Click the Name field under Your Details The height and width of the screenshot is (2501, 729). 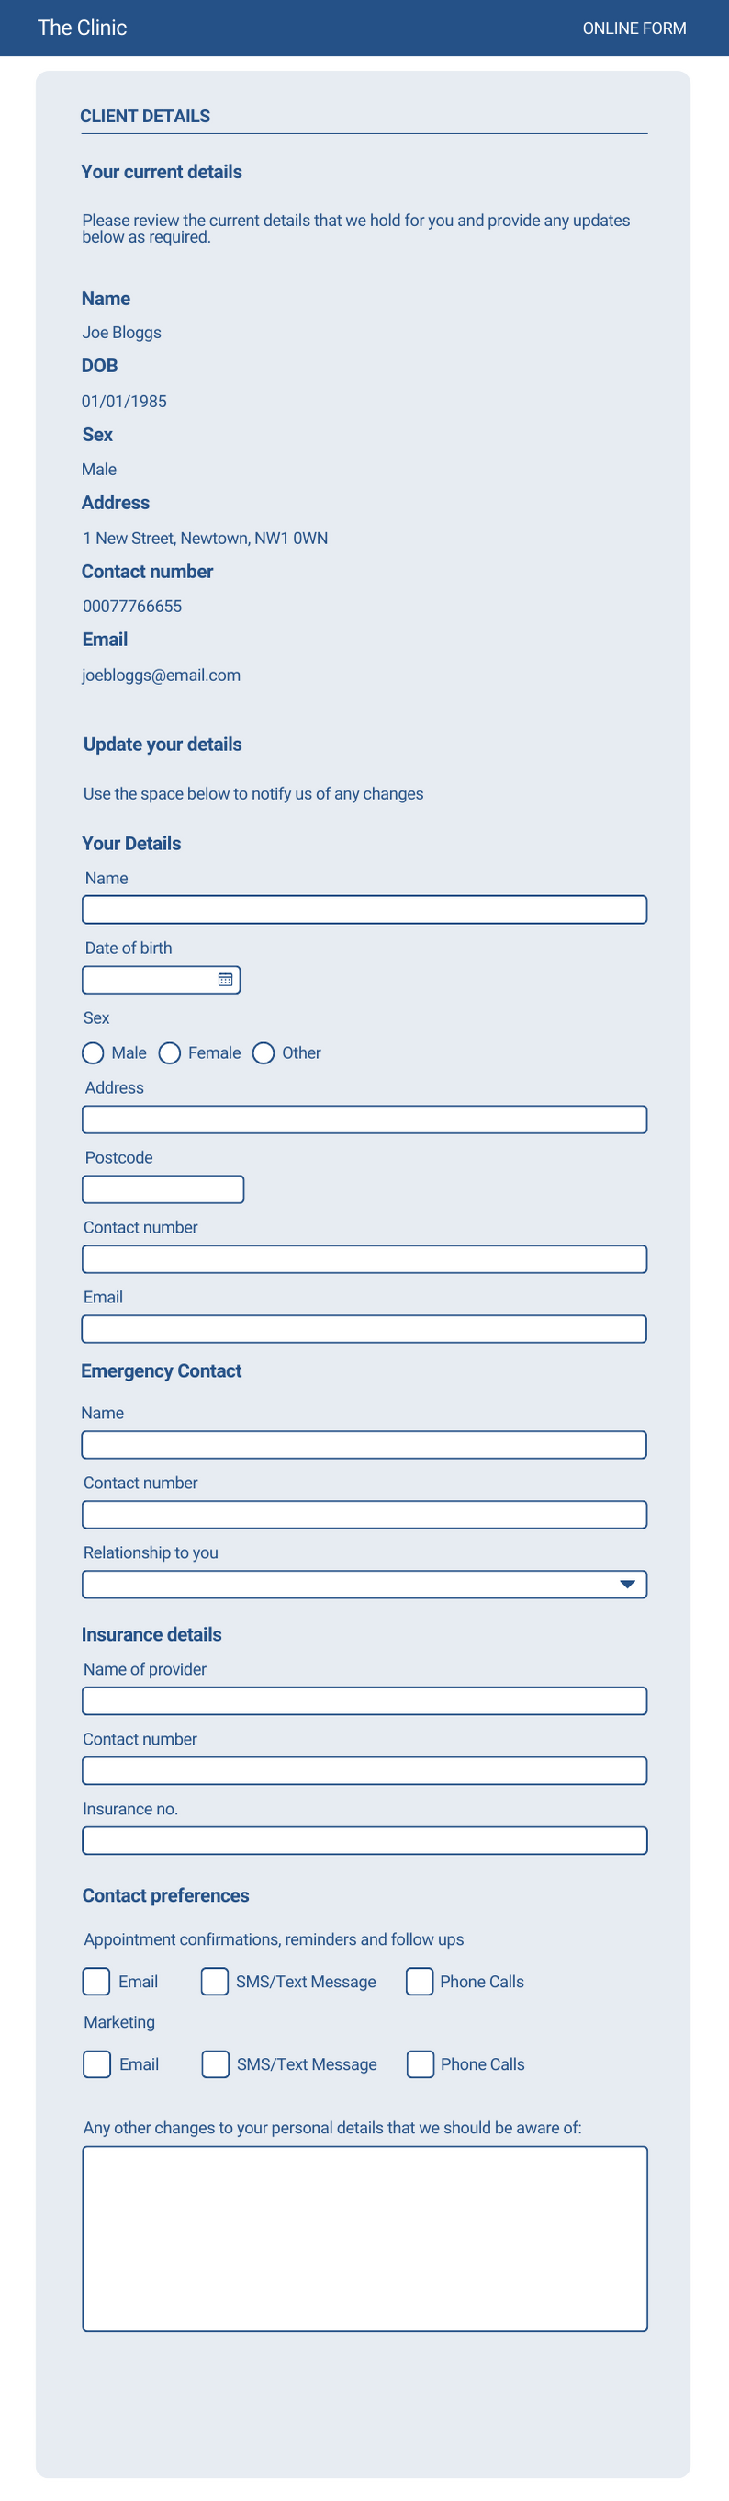[x=364, y=910]
